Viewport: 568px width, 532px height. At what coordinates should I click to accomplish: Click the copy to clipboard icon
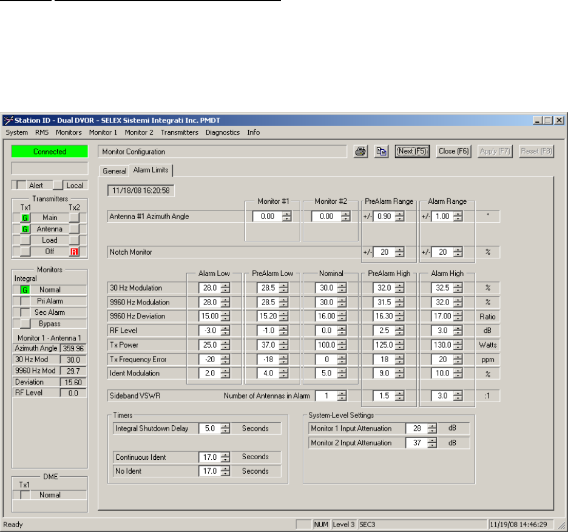click(381, 152)
